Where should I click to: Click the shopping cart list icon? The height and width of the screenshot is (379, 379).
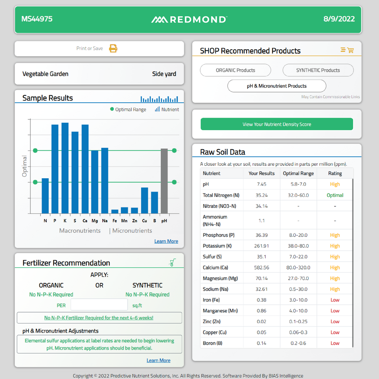coord(347,50)
